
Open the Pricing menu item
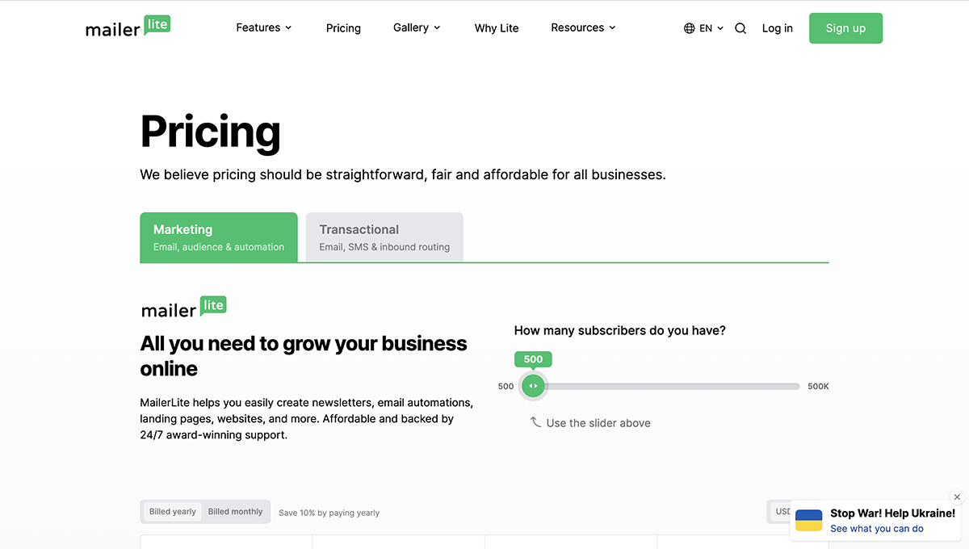click(343, 28)
